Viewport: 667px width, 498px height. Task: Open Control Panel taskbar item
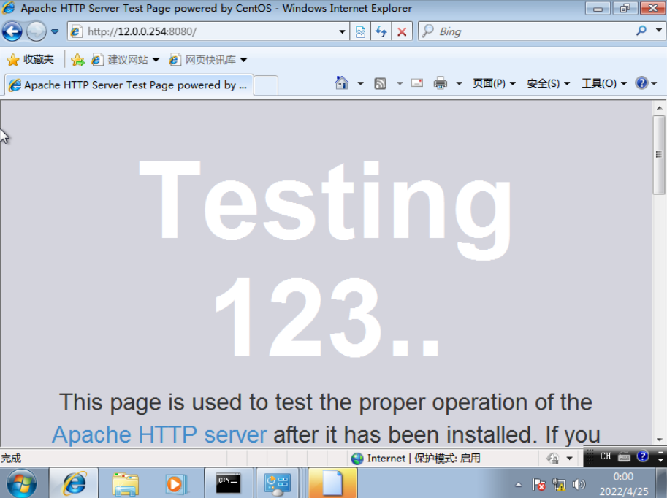click(278, 483)
